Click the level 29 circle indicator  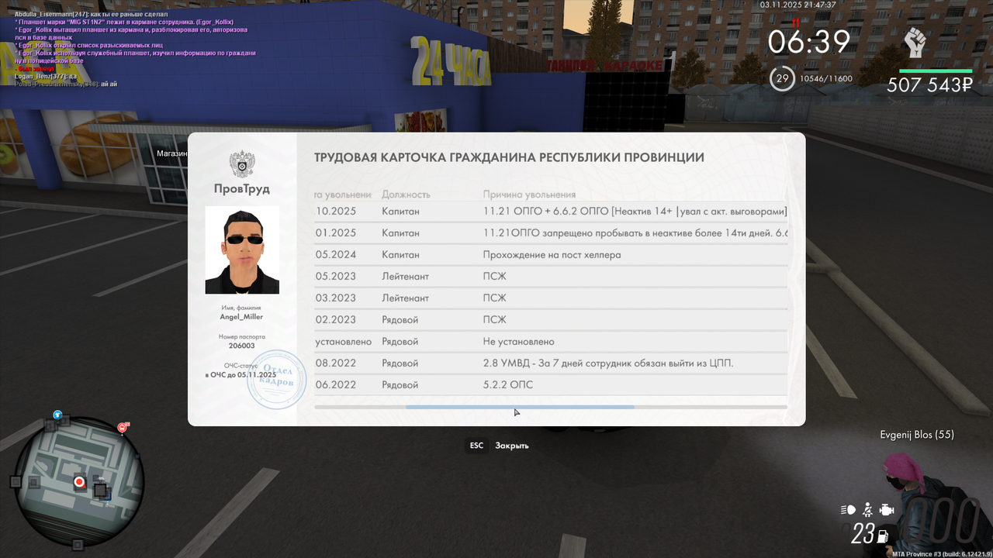[x=782, y=78]
